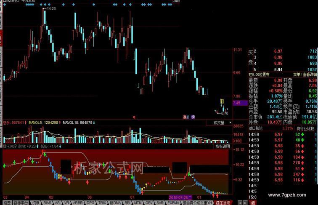Open the 设置 settings button
The image size is (318, 205).
(x=7, y=203)
